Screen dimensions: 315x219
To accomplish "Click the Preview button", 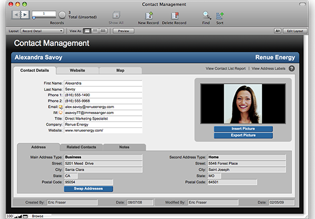I will pyautogui.click(x=124, y=31).
